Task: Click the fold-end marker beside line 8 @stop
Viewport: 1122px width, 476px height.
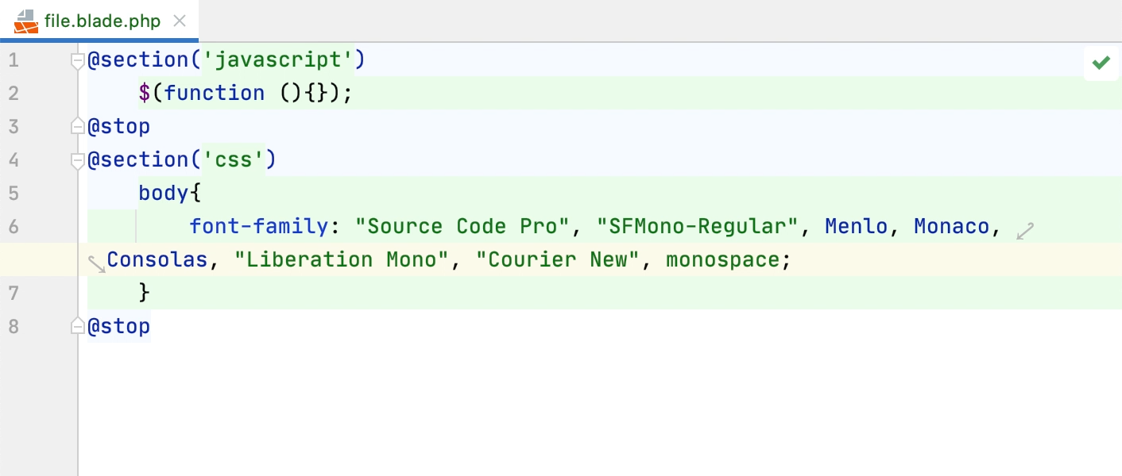Action: 77,324
